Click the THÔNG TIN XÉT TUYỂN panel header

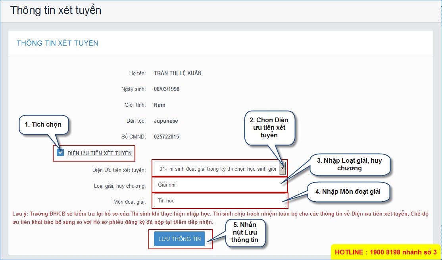(x=58, y=43)
